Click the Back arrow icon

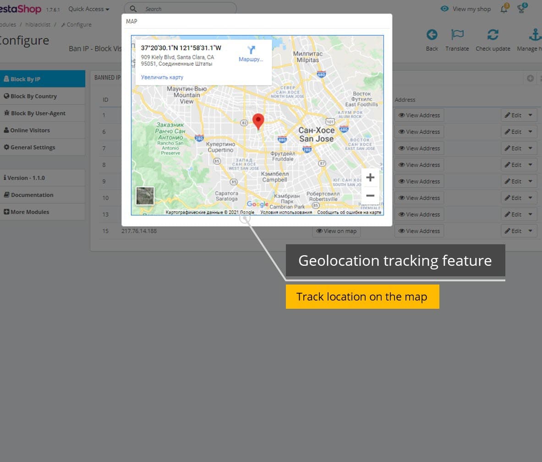click(432, 35)
